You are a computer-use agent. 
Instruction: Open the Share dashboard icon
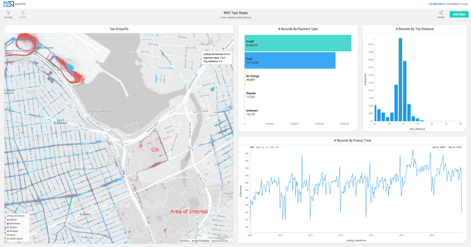441,13
